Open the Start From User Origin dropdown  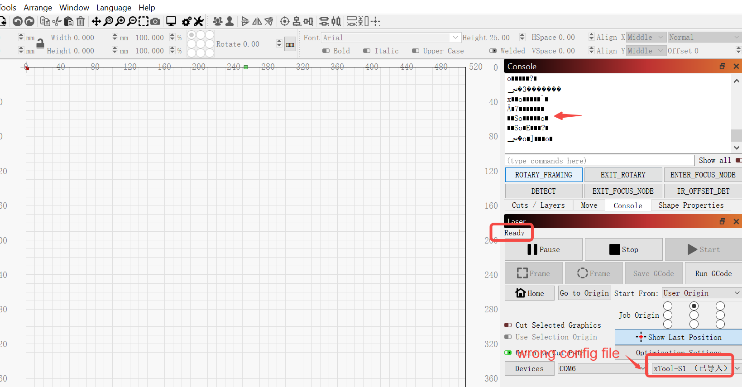pyautogui.click(x=701, y=293)
